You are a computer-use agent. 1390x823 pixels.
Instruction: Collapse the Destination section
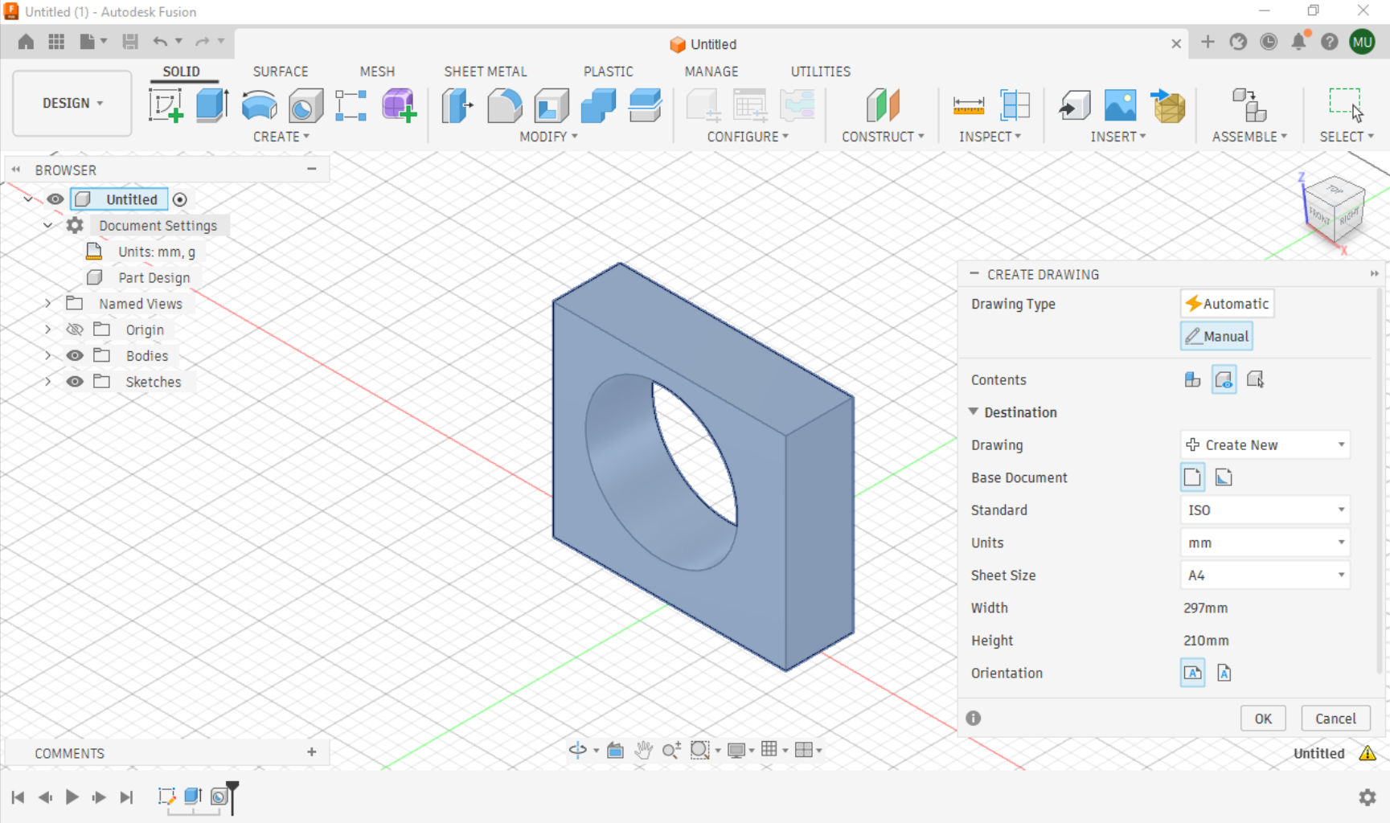[x=974, y=411]
